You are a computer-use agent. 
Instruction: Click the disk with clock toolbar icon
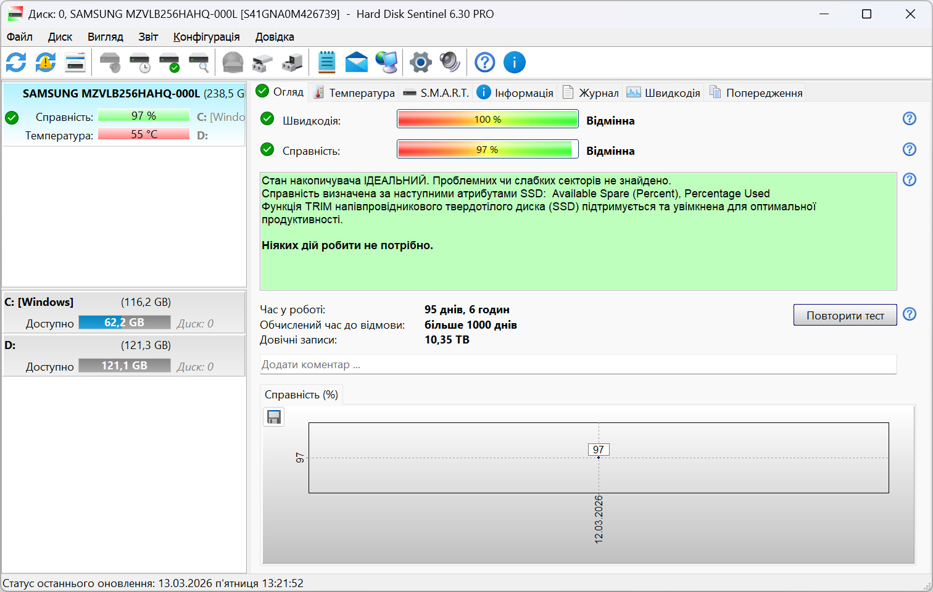[x=140, y=62]
